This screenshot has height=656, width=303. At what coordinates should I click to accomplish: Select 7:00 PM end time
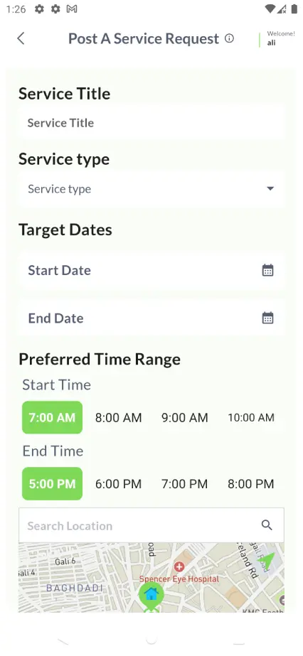[x=184, y=484]
